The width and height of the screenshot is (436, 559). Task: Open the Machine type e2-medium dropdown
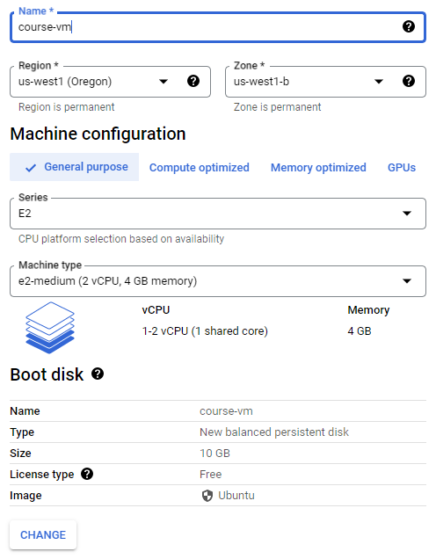pyautogui.click(x=218, y=281)
